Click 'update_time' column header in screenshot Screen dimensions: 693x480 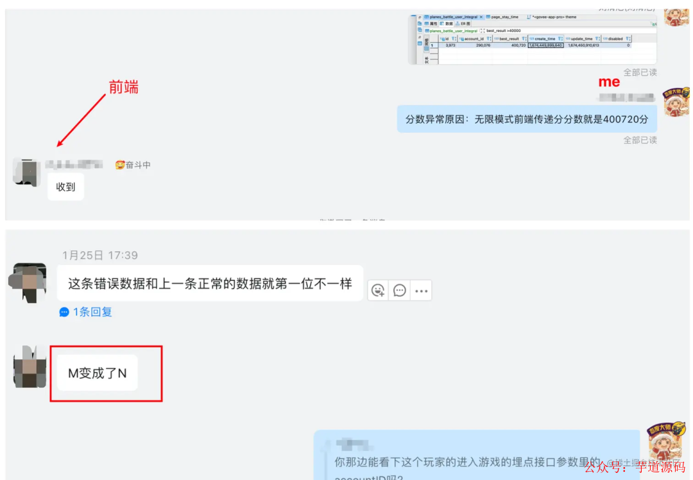tap(582, 39)
